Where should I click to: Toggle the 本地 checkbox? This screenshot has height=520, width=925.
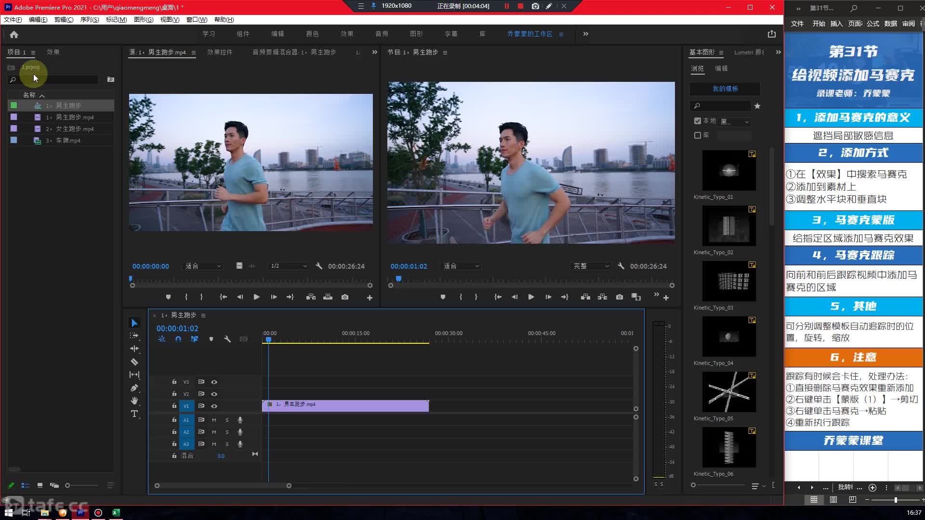click(698, 121)
